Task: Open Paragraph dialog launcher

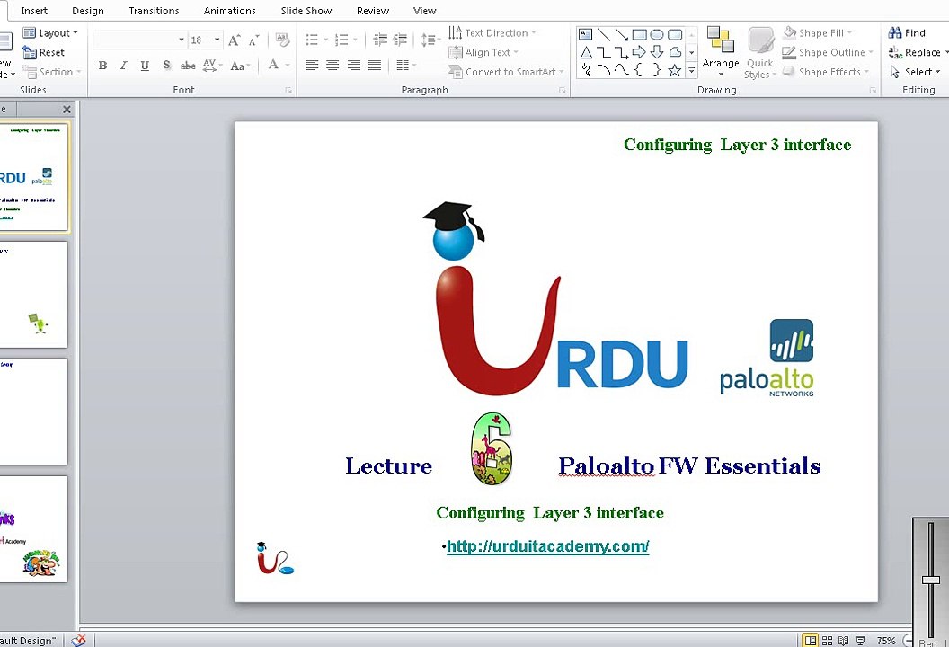Action: (x=563, y=91)
